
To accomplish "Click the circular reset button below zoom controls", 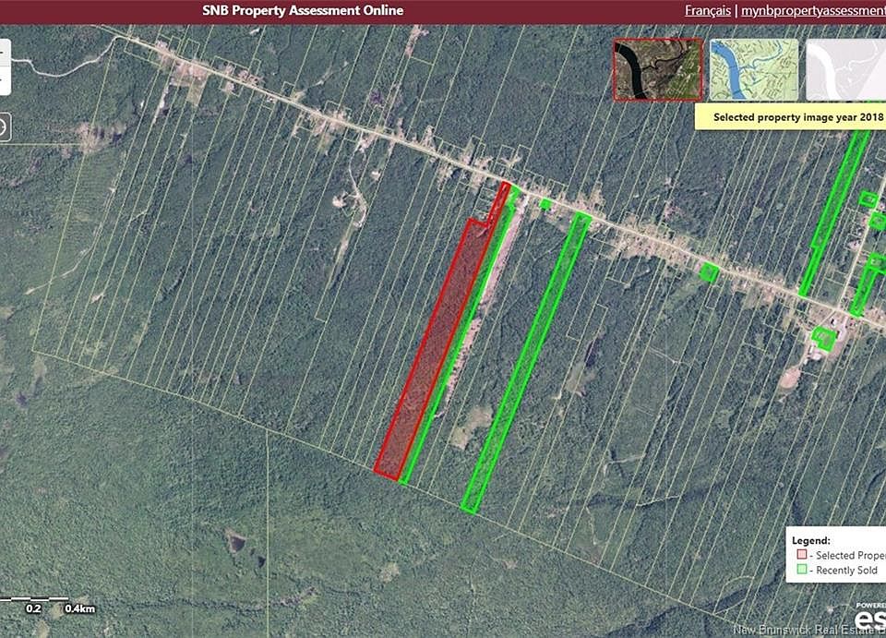I will tap(3, 126).
